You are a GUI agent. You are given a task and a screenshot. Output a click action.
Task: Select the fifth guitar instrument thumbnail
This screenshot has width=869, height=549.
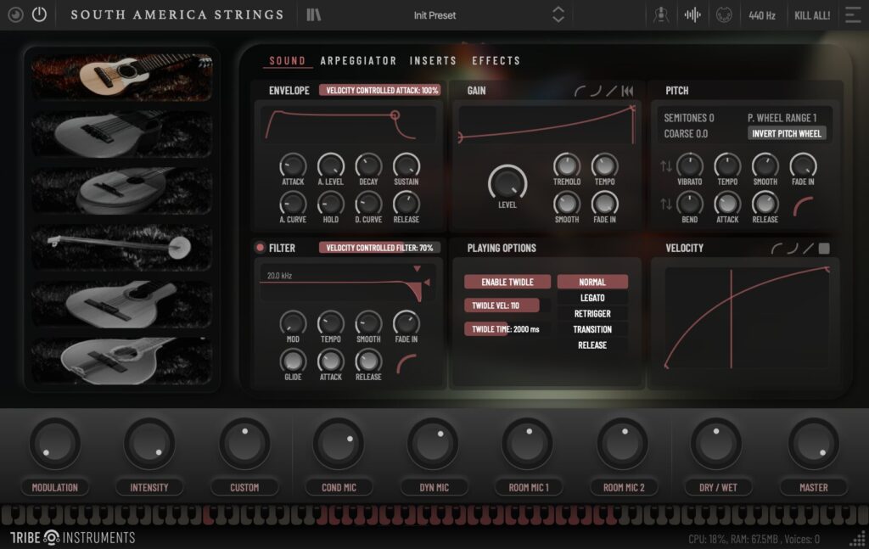pyautogui.click(x=122, y=304)
